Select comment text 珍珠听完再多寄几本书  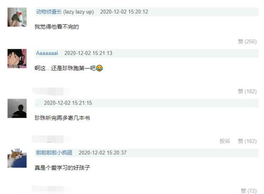coord(62,118)
